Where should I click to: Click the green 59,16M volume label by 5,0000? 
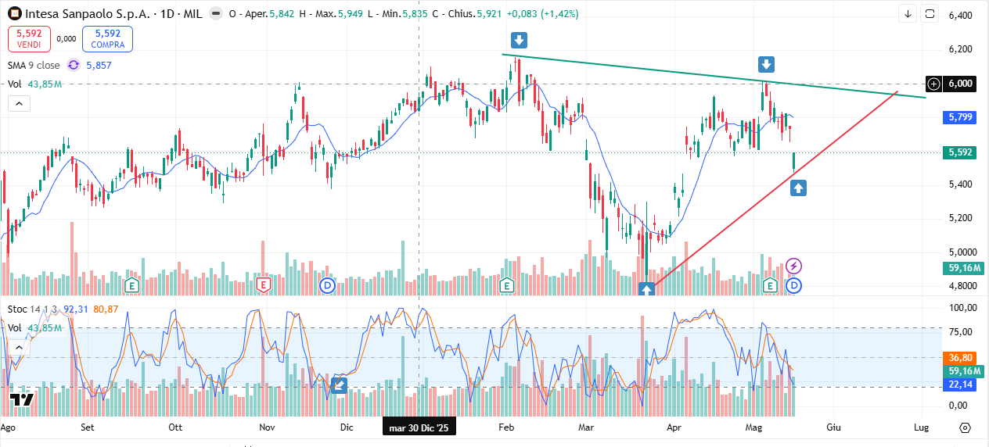(964, 268)
